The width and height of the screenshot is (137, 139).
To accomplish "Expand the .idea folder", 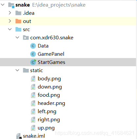I will click(x=10, y=13).
